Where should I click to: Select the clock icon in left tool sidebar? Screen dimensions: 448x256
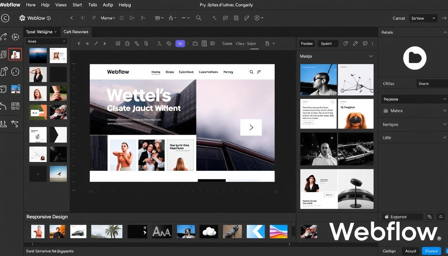pos(15,72)
